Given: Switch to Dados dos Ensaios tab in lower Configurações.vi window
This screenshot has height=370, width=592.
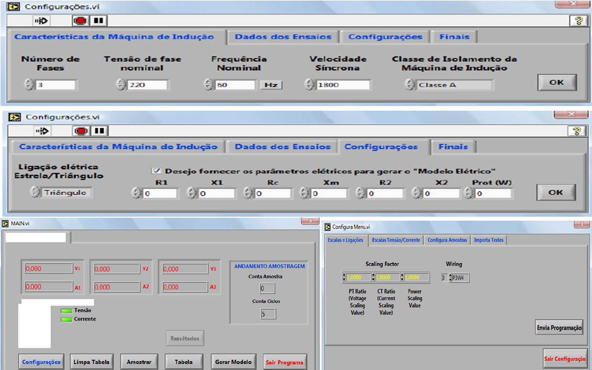Looking at the screenshot, I should 283,147.
